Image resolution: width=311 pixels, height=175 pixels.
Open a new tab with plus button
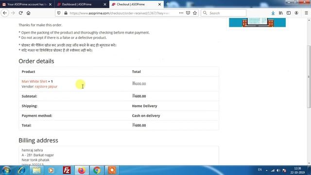coord(168,4)
